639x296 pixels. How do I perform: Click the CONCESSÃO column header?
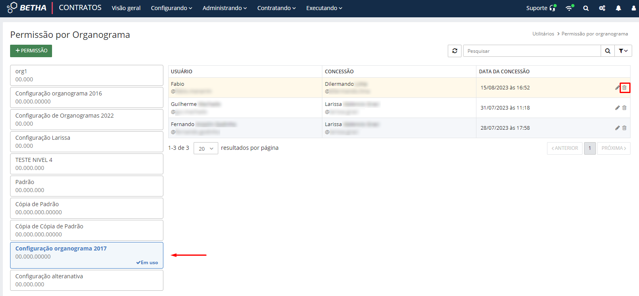[339, 71]
